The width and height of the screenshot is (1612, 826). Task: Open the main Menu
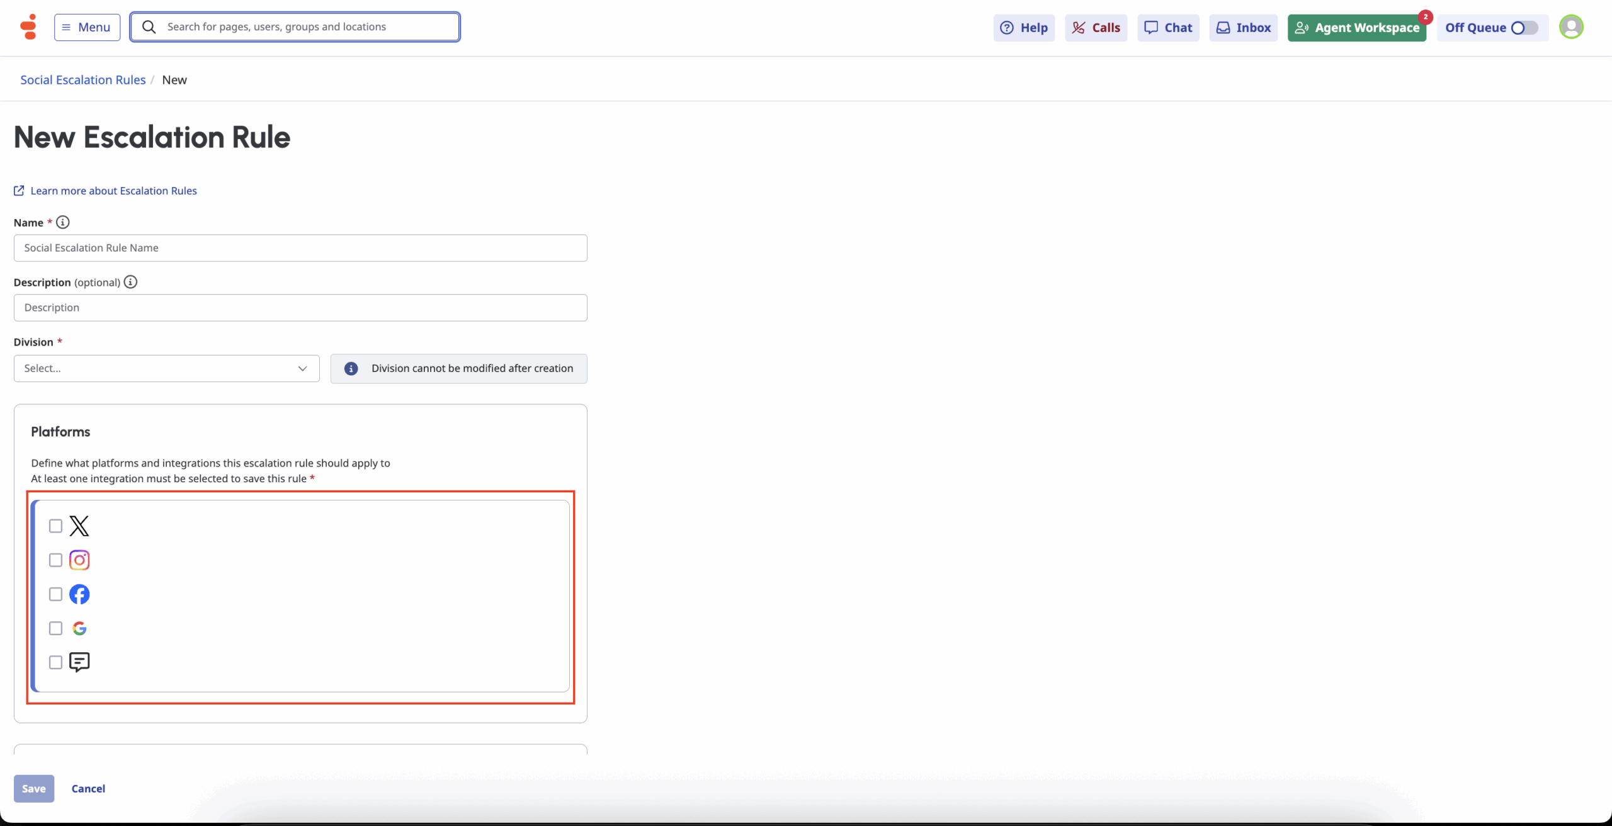click(87, 28)
